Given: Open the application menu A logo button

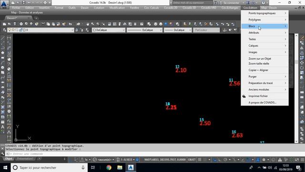Looking at the screenshot, I should 4,4.
